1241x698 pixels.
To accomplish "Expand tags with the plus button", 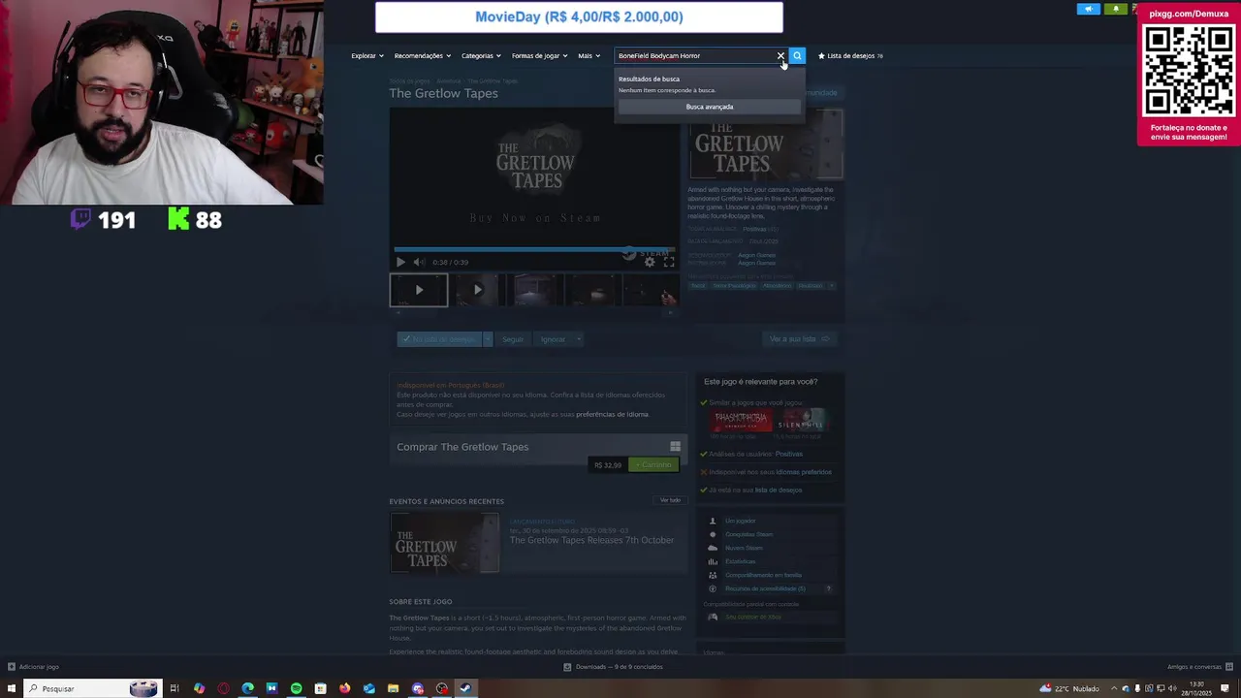I will tap(831, 286).
